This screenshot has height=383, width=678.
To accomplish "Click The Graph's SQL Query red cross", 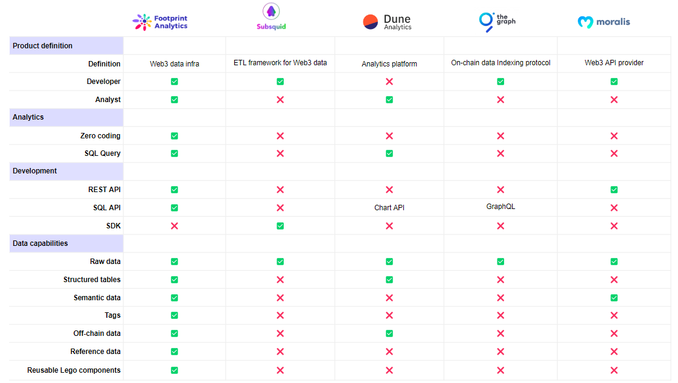I will click(x=501, y=153).
